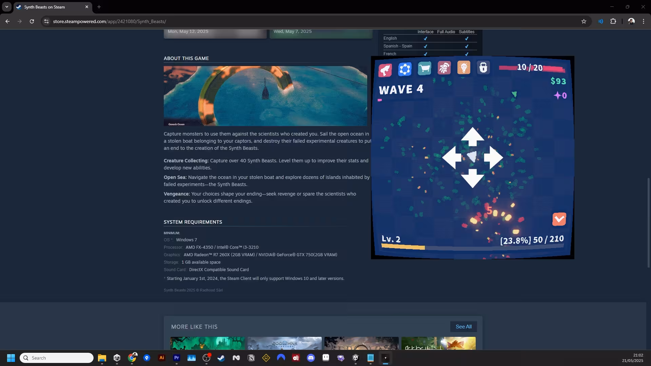Open Google Chrome from taskbar

tap(132, 358)
